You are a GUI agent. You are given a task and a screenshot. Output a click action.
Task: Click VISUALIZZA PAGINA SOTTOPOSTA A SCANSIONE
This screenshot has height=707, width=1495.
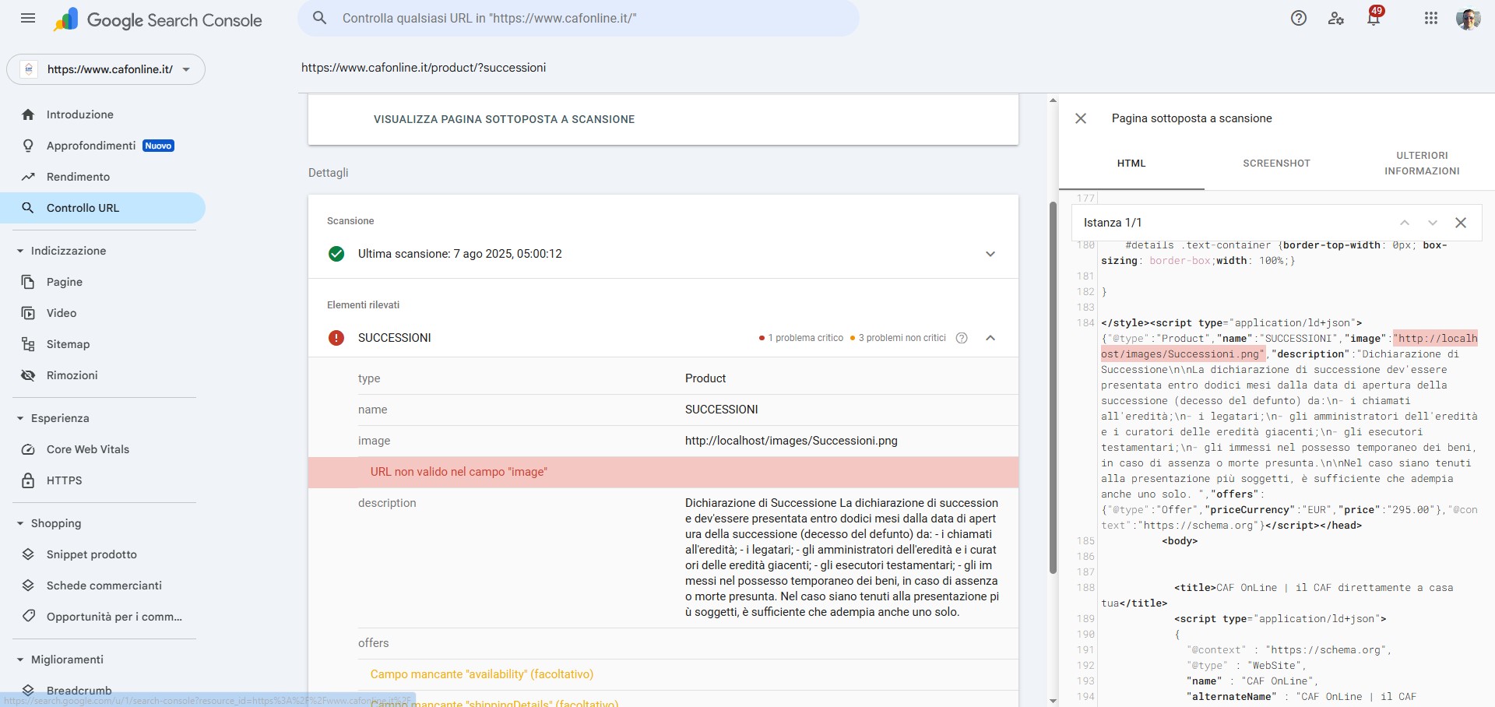coord(504,119)
